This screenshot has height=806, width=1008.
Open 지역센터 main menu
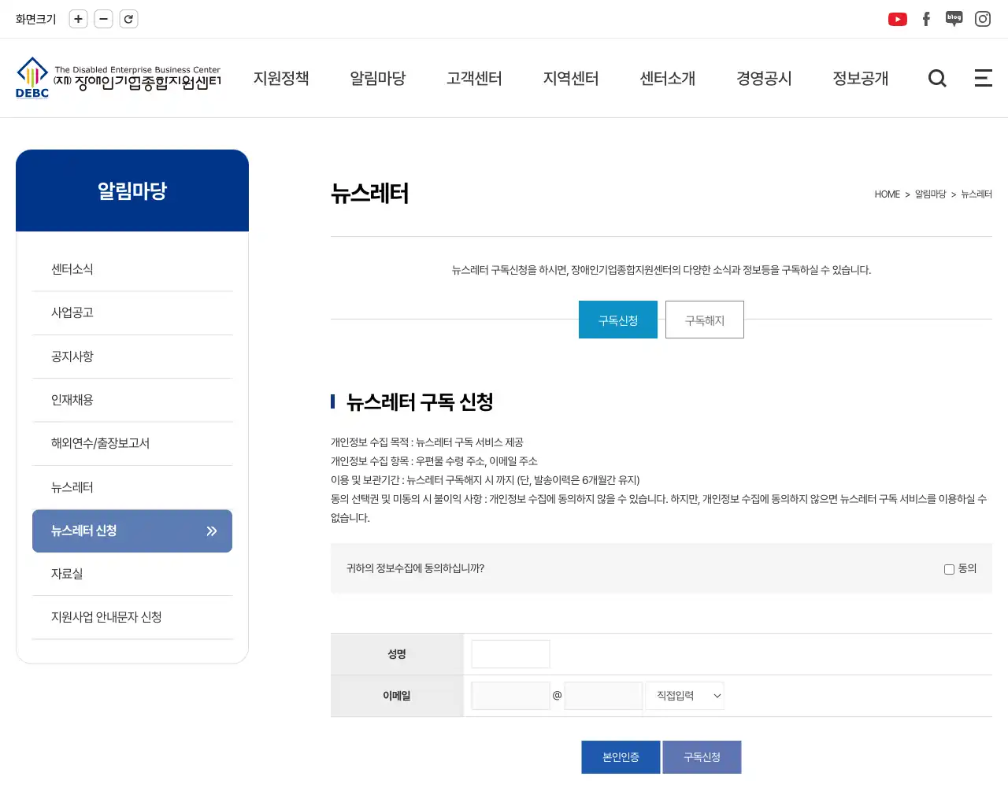(571, 78)
